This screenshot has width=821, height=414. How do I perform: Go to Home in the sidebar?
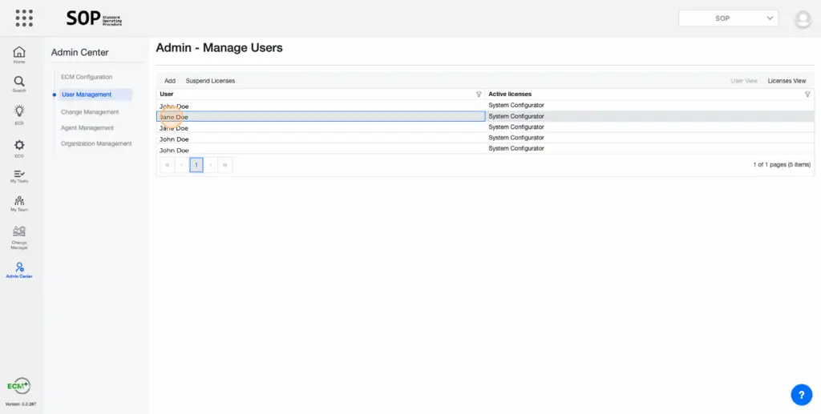(x=19, y=54)
